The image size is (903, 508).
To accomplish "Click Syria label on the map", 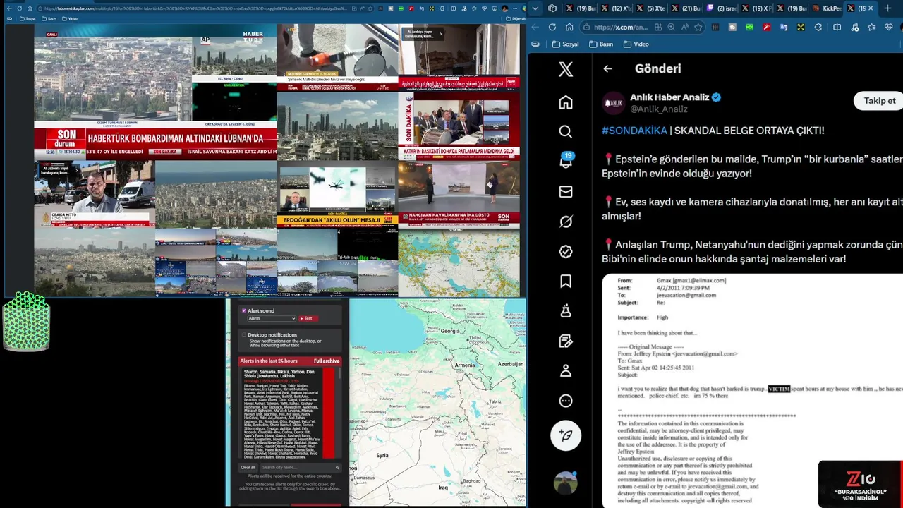I will pyautogui.click(x=382, y=455).
